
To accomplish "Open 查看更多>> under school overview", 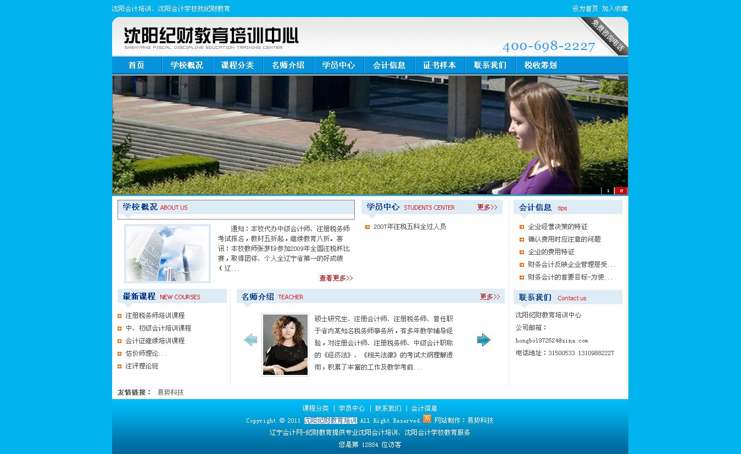I will pyautogui.click(x=336, y=278).
